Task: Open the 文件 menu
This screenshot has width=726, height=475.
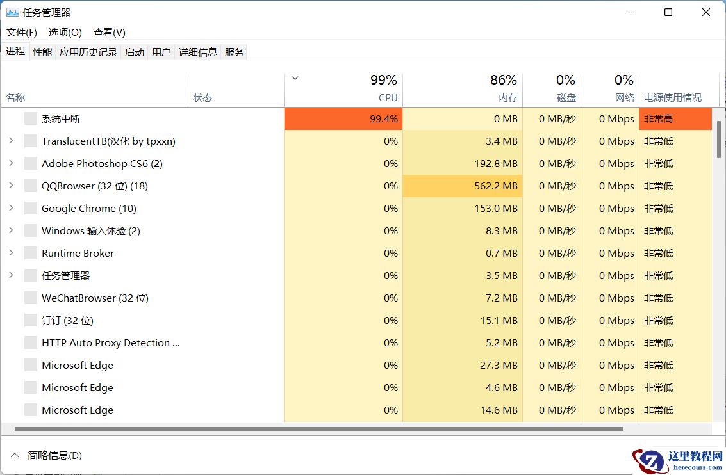Action: [21, 32]
